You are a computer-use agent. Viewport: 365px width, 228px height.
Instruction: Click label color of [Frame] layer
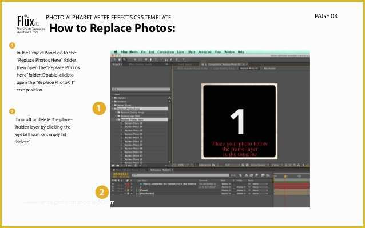point(128,190)
